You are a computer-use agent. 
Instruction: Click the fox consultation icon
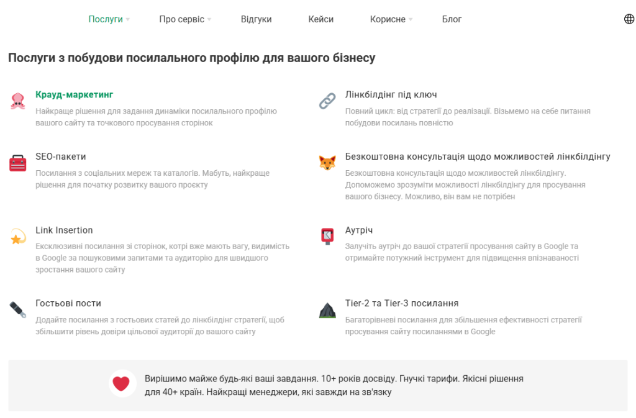[x=327, y=163]
